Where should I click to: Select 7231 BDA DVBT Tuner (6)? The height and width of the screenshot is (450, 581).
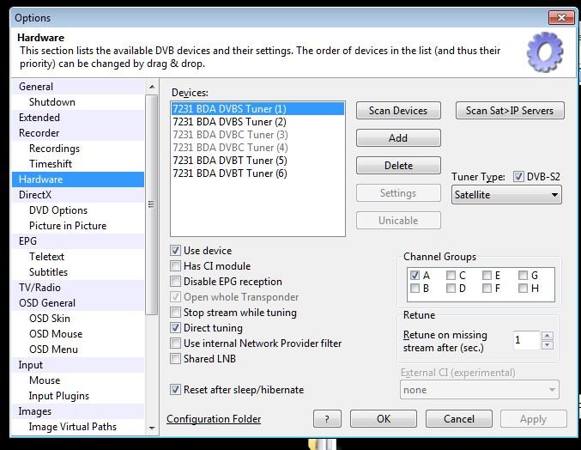(258, 173)
